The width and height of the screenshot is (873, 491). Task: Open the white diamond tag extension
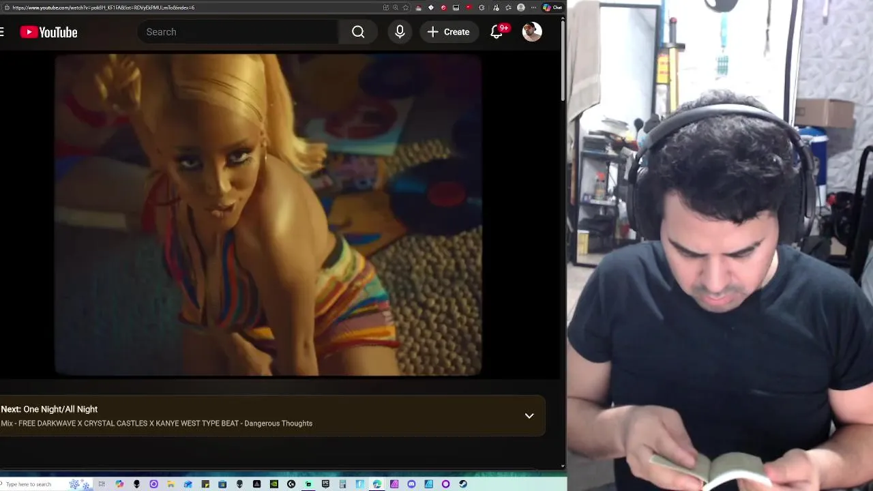431,8
